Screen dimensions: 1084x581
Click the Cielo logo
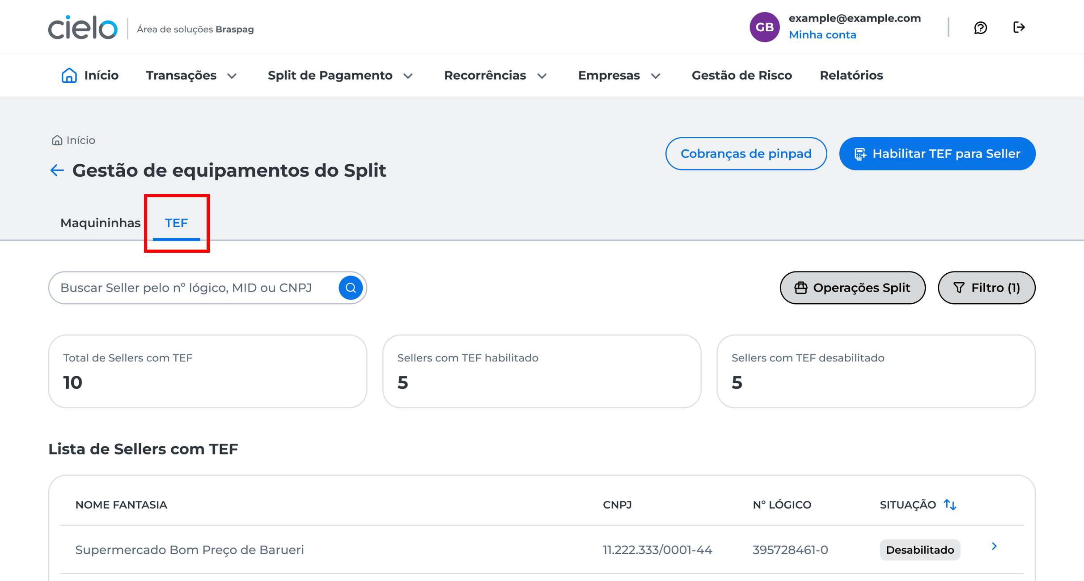[83, 28]
